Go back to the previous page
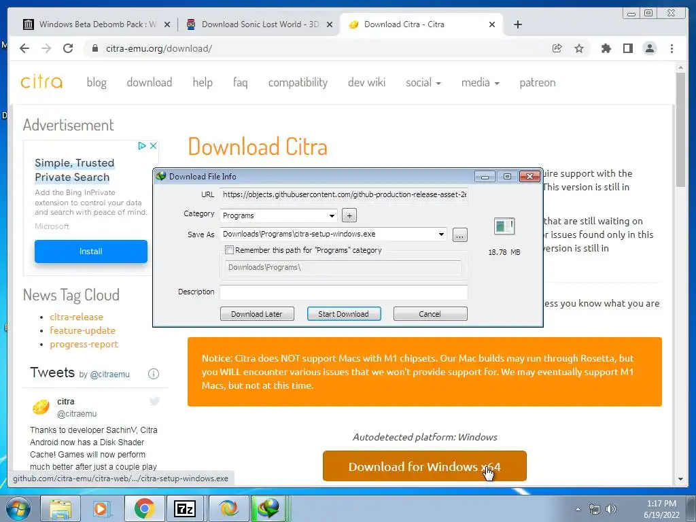The height and width of the screenshot is (522, 696). [24, 48]
